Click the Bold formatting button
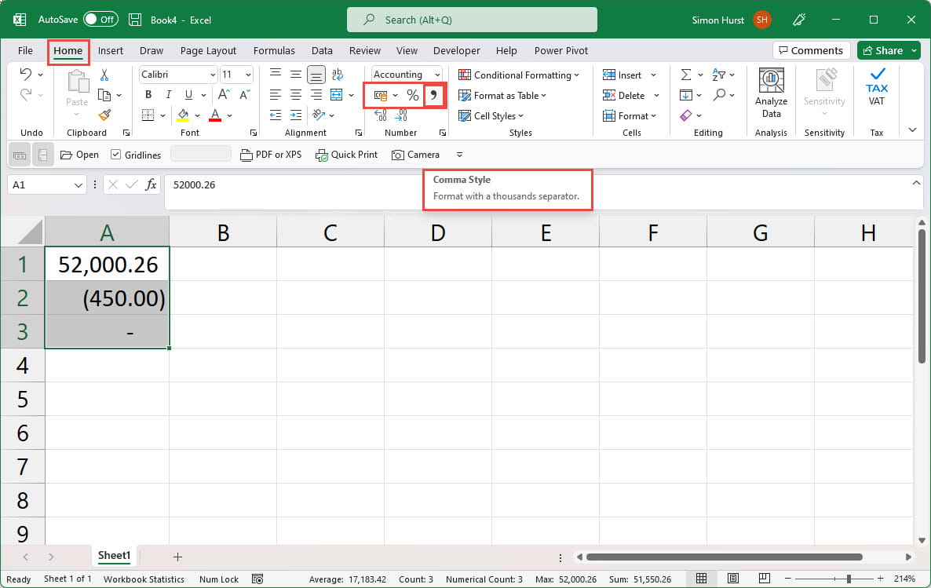Screen dimensions: 931x588 (x=148, y=95)
